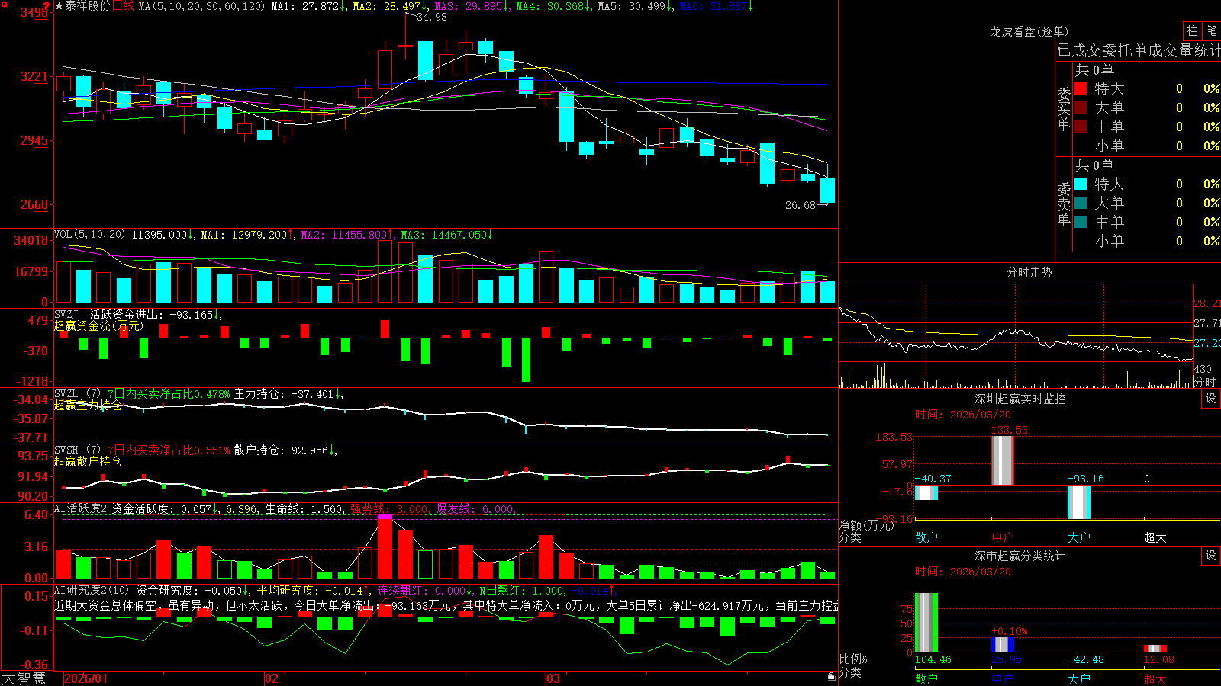Image resolution: width=1221 pixels, height=686 pixels.
Task: Click the 龙虎看盘(逐单) panel title
Action: click(x=1029, y=31)
